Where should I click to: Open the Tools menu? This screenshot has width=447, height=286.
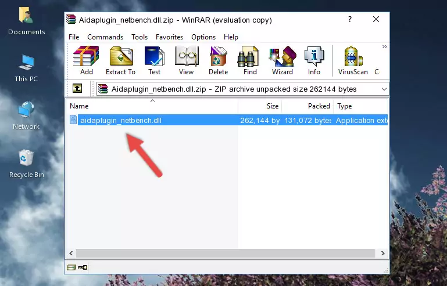click(140, 37)
